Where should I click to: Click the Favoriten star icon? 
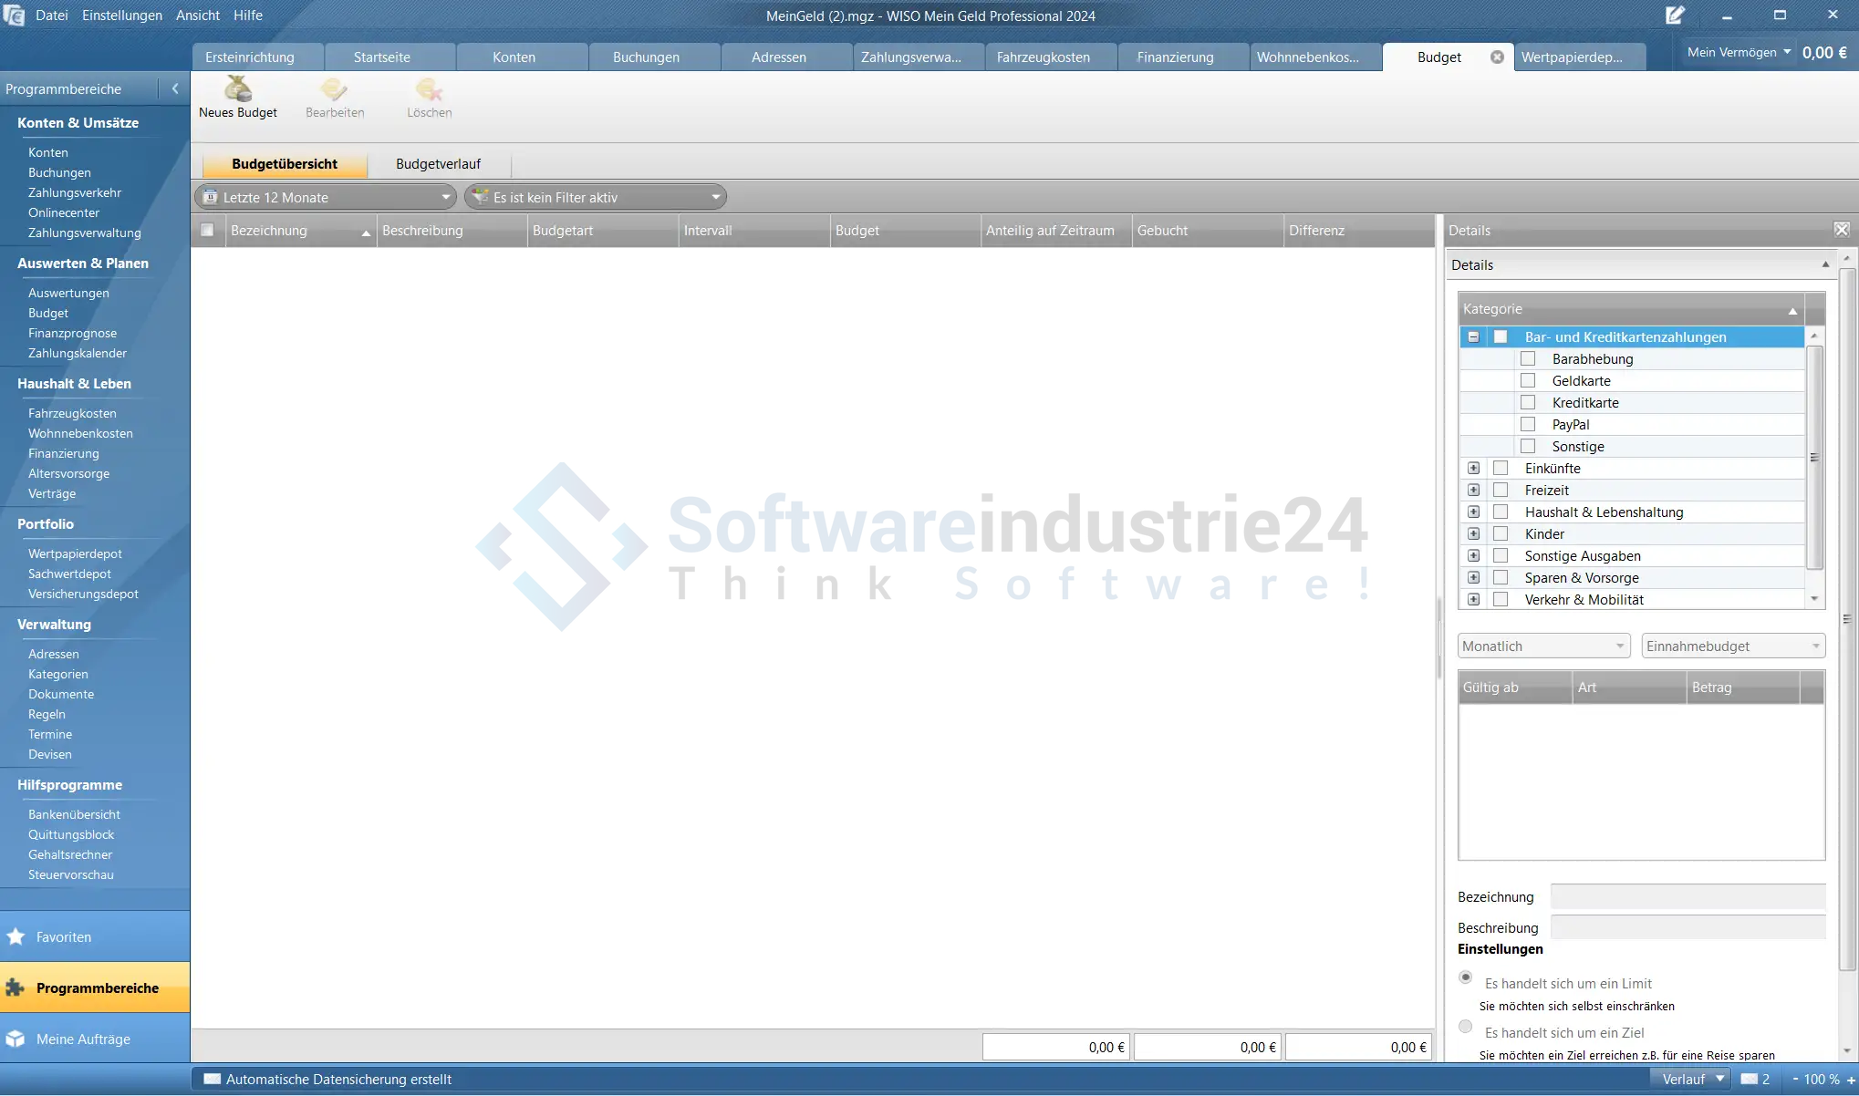[x=16, y=936]
